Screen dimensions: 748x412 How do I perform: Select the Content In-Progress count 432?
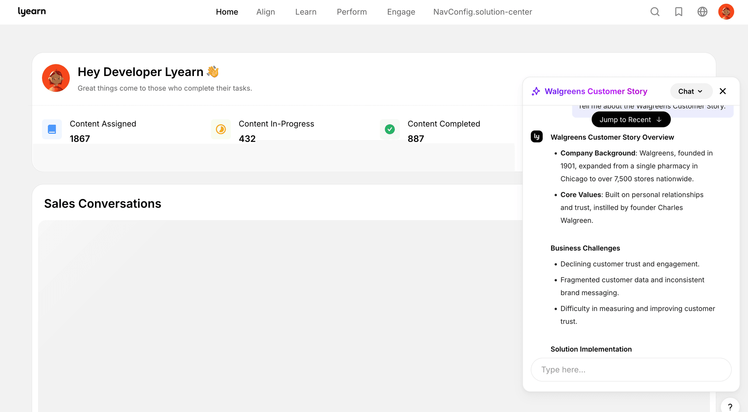click(247, 139)
